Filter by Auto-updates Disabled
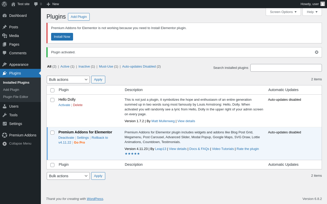327x204 pixels. click(139, 67)
